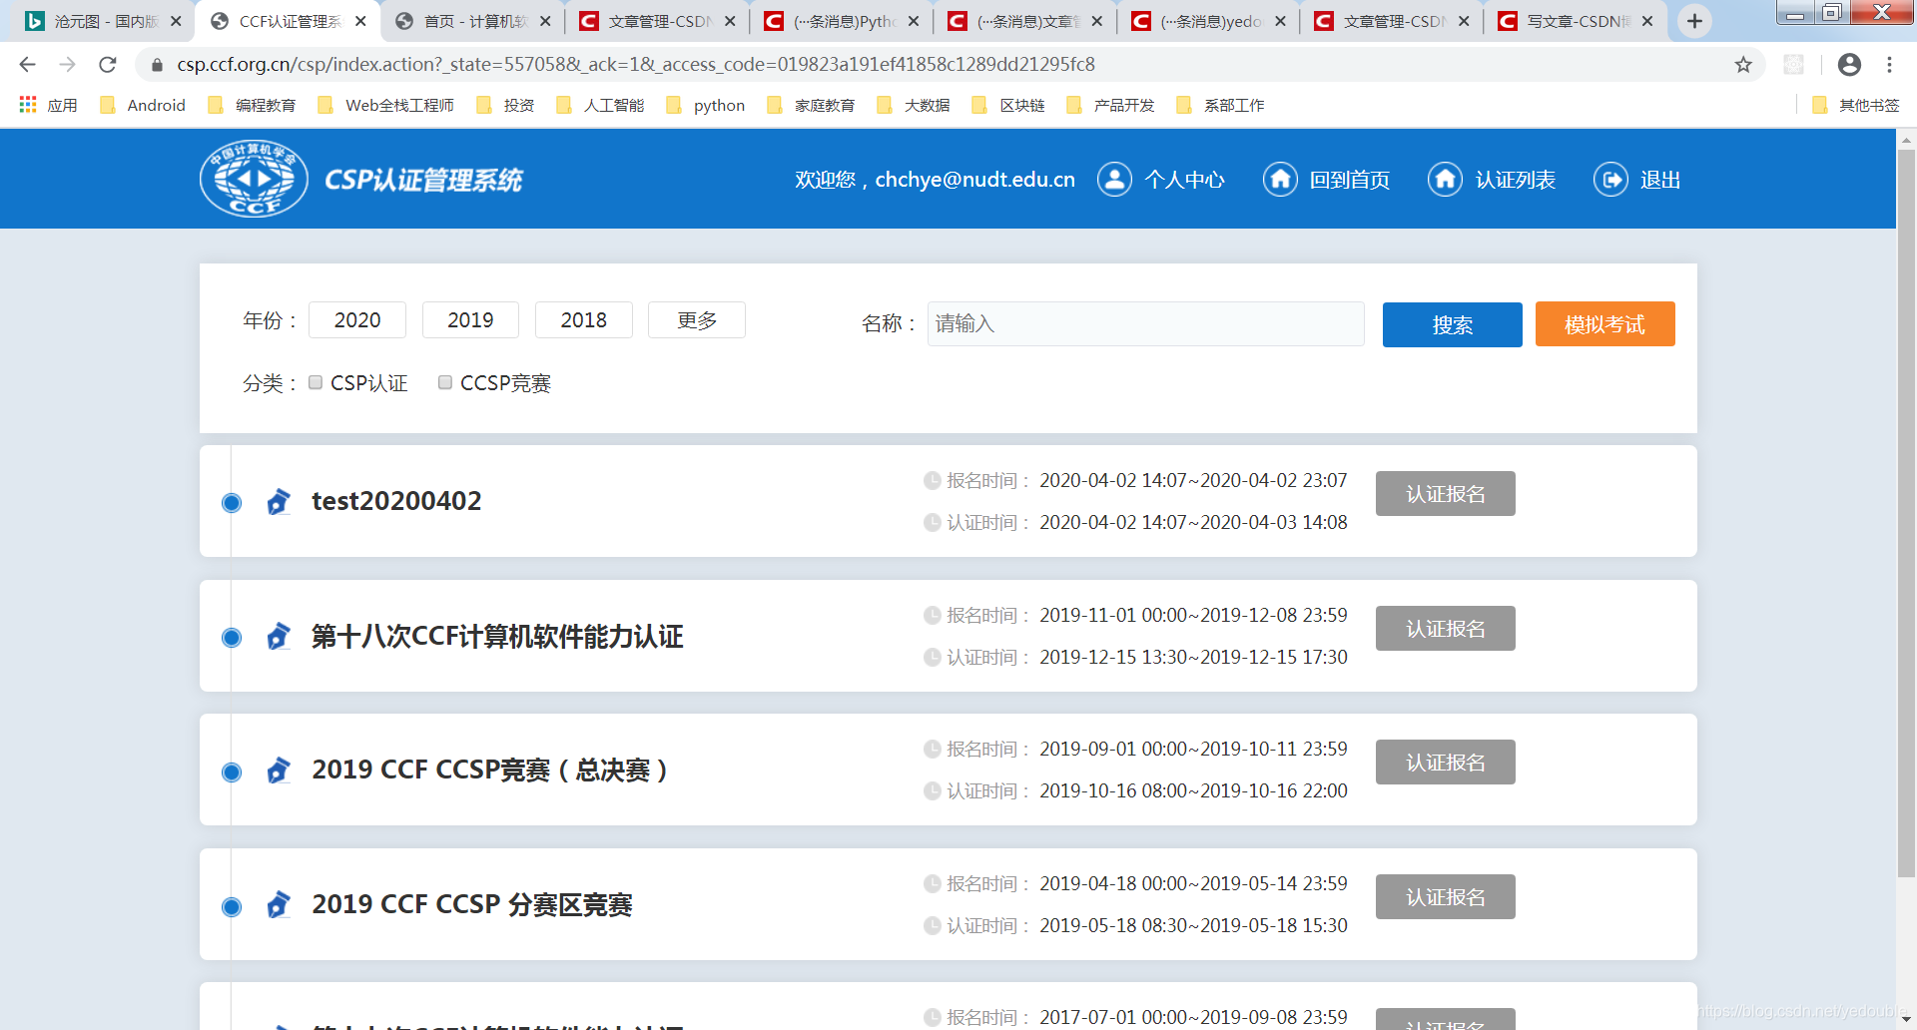Open the 其他书签 bookmark folder
1917x1030 pixels.
1856,105
